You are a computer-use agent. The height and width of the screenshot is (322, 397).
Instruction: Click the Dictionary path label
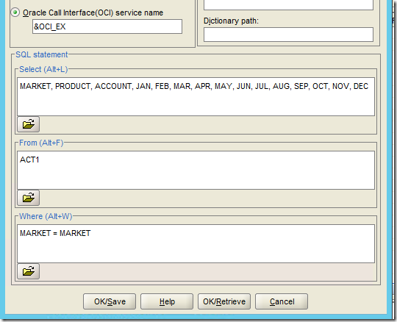(x=231, y=21)
